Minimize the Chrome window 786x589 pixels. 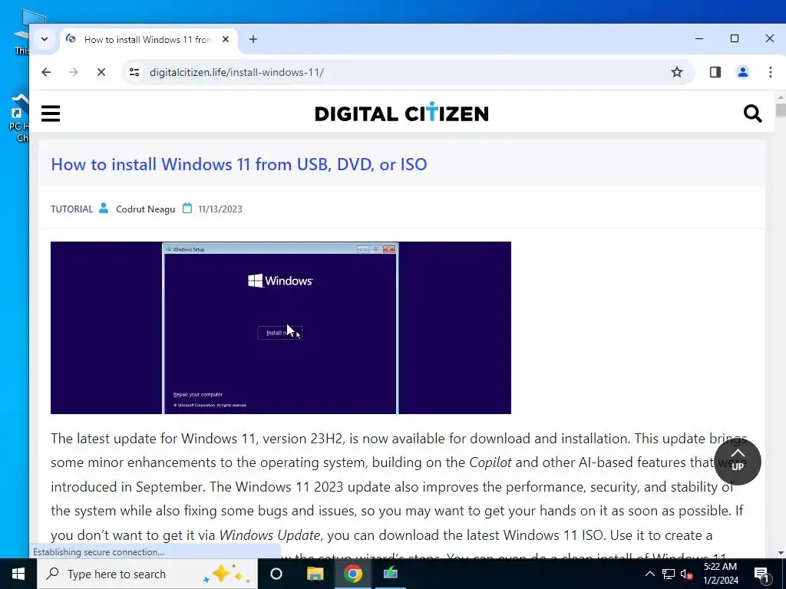[x=699, y=38]
